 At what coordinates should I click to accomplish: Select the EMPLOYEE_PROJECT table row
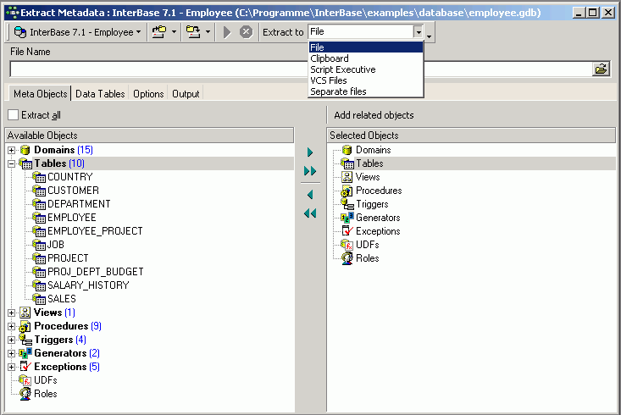point(95,231)
